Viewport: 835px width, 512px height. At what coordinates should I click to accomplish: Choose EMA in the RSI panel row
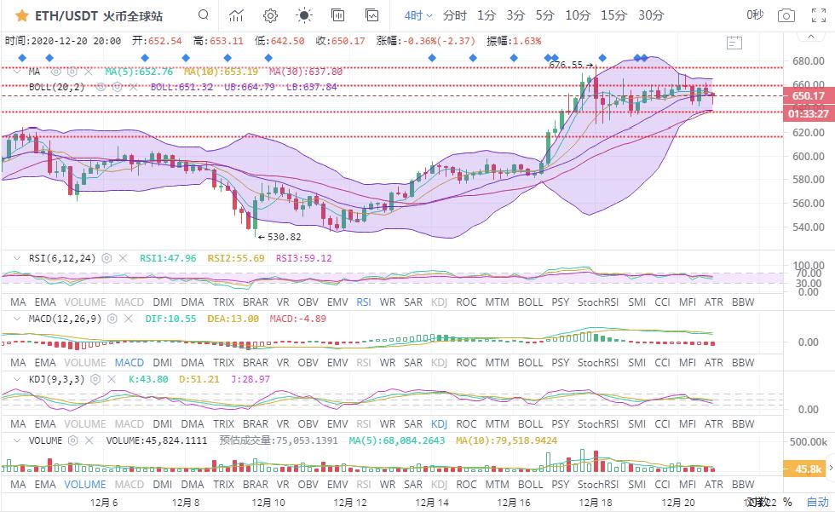(x=45, y=302)
